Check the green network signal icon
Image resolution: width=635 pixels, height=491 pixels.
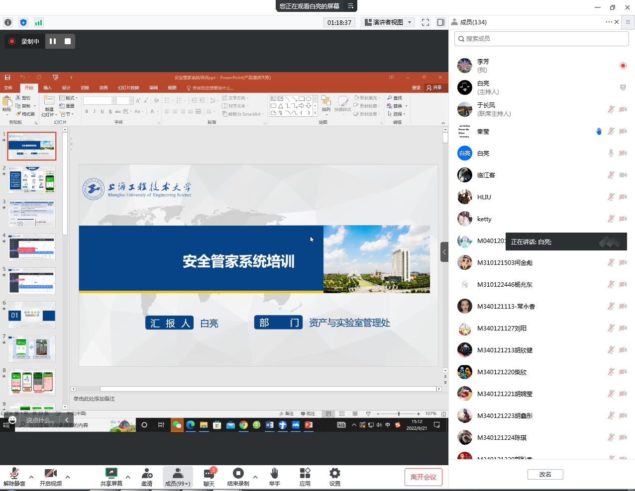click(38, 22)
